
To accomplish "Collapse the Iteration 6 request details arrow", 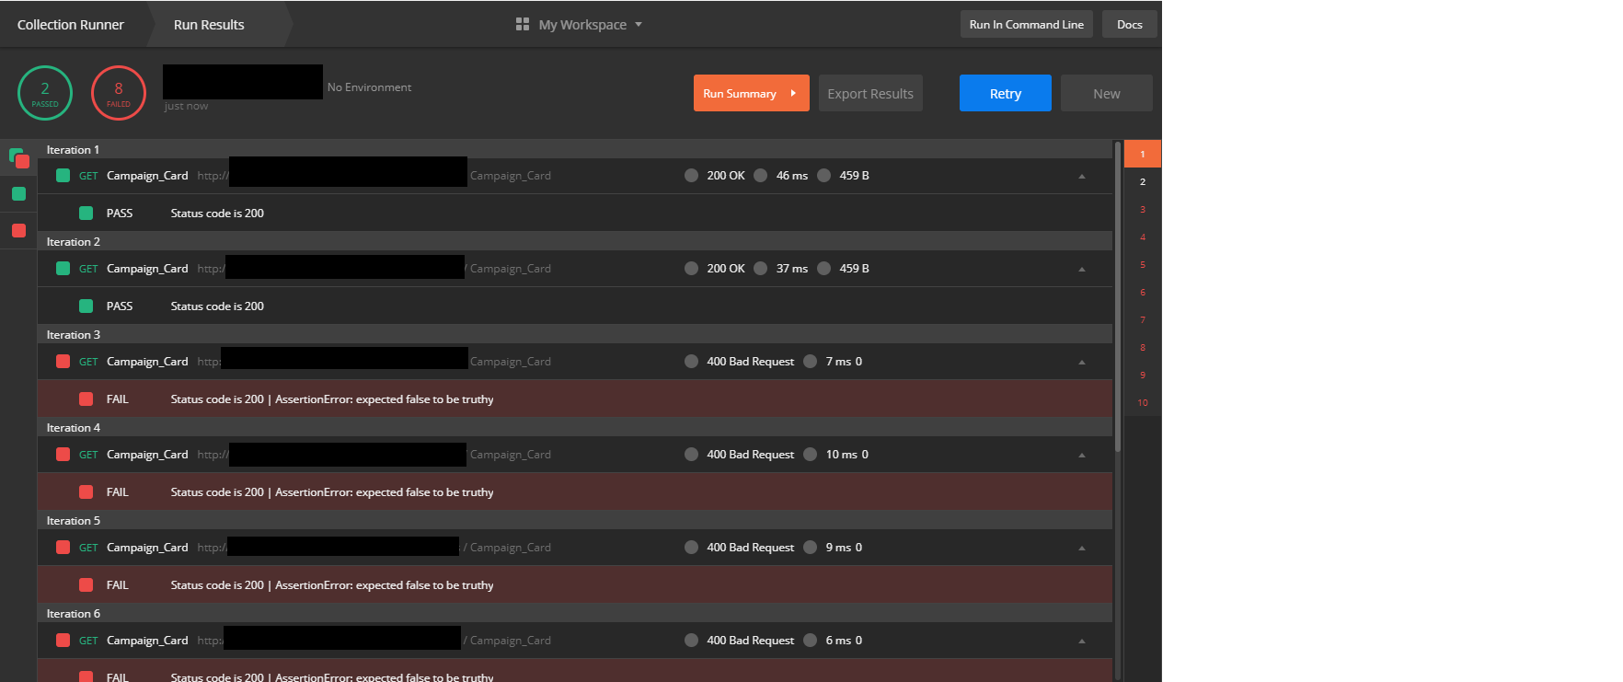I will click(x=1082, y=641).
